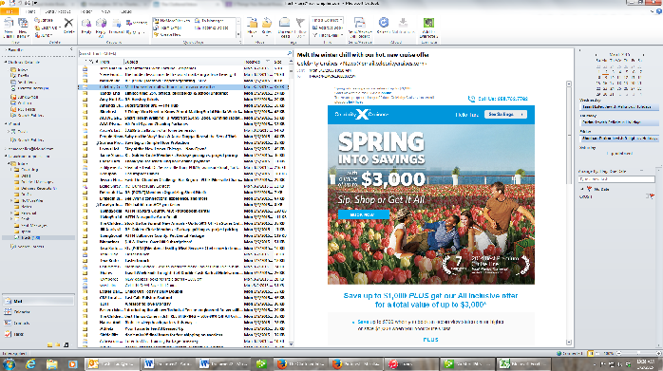The image size is (663, 371).
Task: Click the Find a Contact field
Action: (328, 20)
